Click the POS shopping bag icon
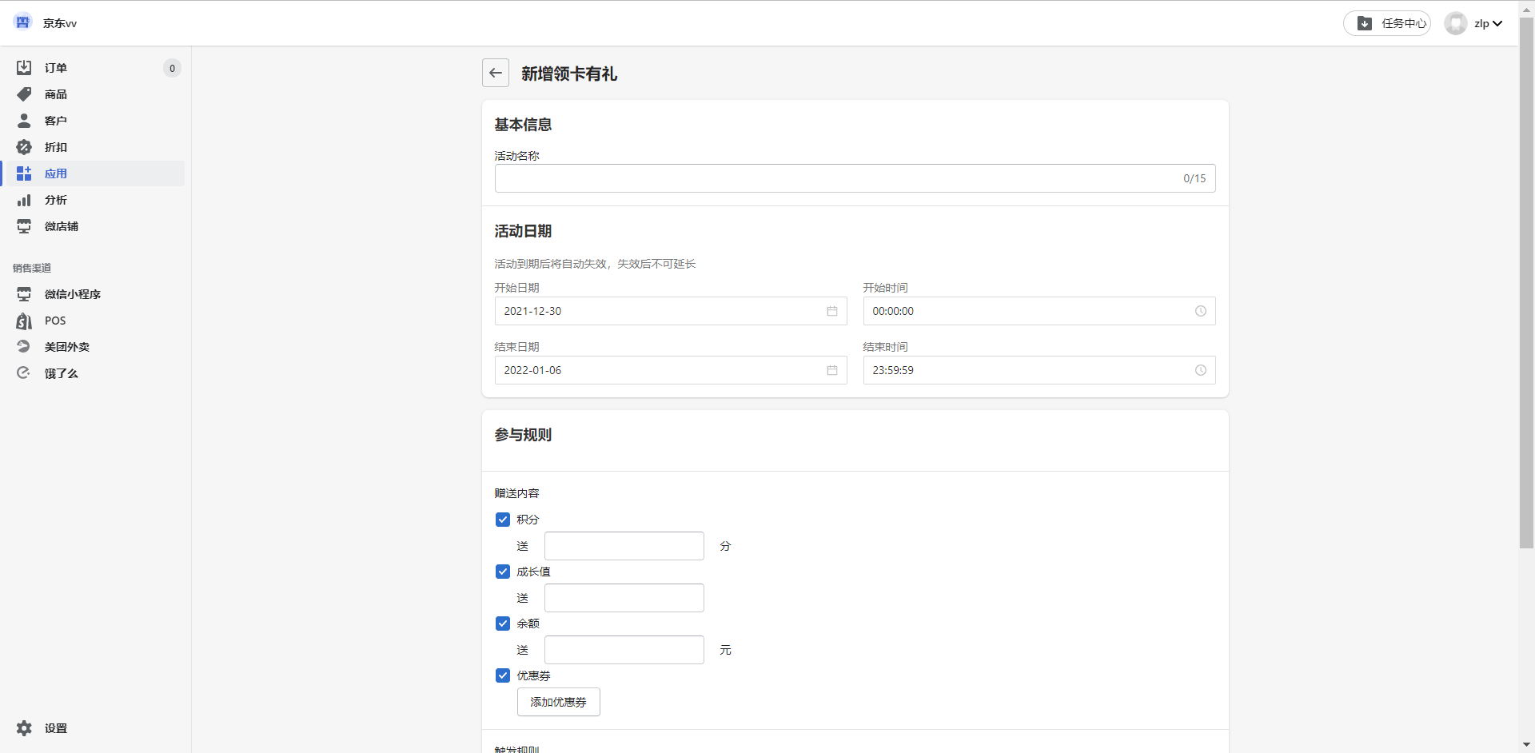The width and height of the screenshot is (1535, 753). 24,321
